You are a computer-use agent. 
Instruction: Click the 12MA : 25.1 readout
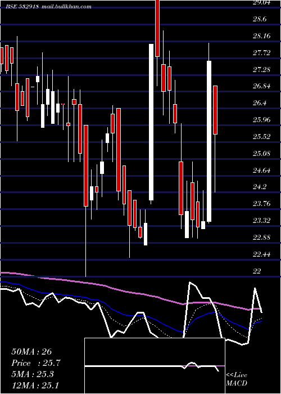pos(35,385)
